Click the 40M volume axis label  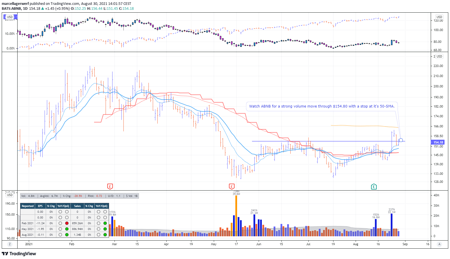pyautogui.click(x=436, y=195)
